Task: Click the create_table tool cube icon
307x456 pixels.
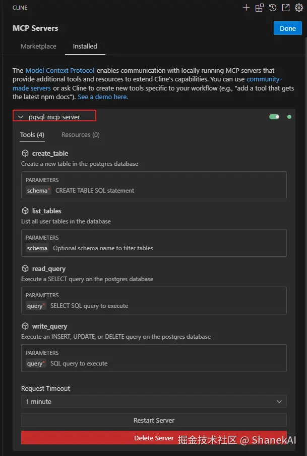Action: [25, 153]
